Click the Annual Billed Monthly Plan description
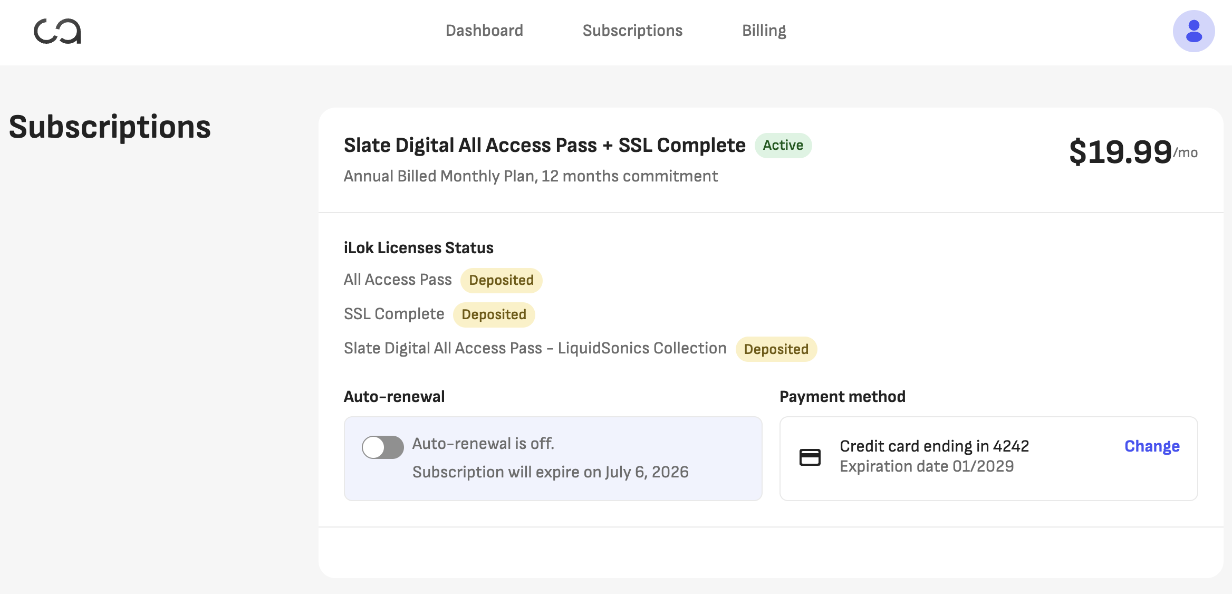Image resolution: width=1232 pixels, height=594 pixels. pos(531,176)
